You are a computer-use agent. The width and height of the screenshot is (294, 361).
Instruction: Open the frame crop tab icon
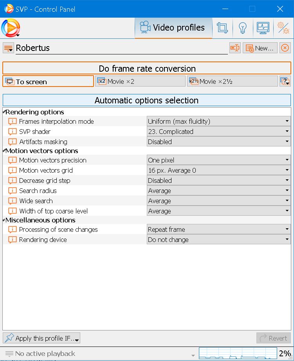tap(222, 28)
